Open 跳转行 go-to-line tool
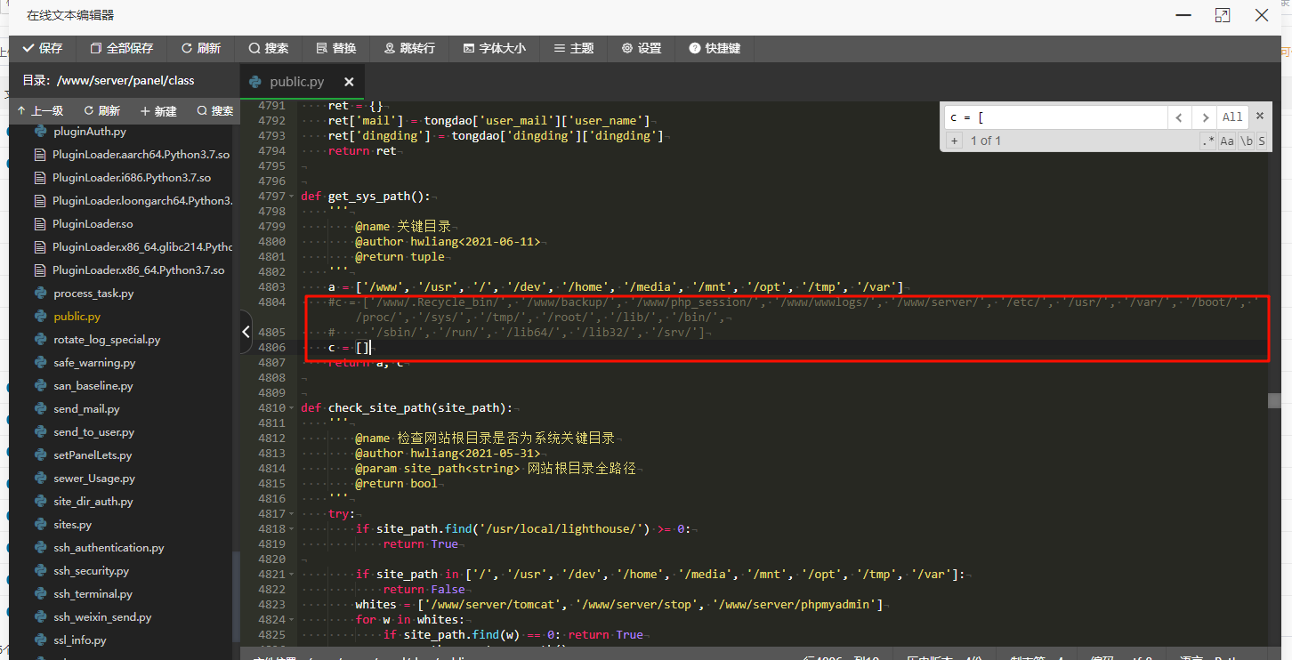Screen dimensions: 1292x660 (x=409, y=48)
